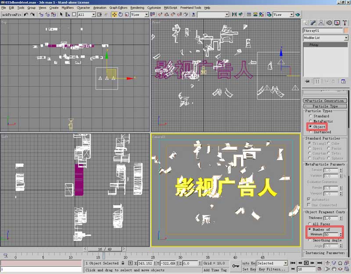Select the Select and Move tool
Image resolution: width=351 pixels, height=274 pixels.
[114, 14]
